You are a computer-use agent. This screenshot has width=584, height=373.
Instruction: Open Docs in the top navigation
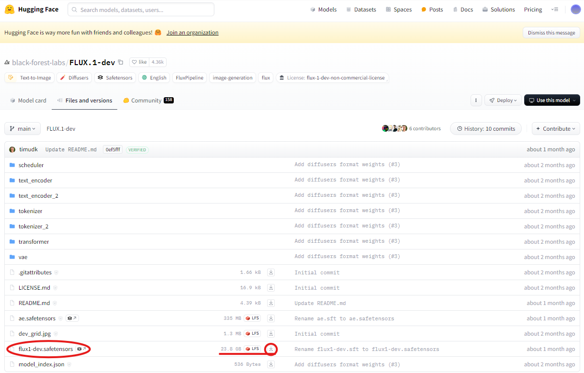(462, 10)
